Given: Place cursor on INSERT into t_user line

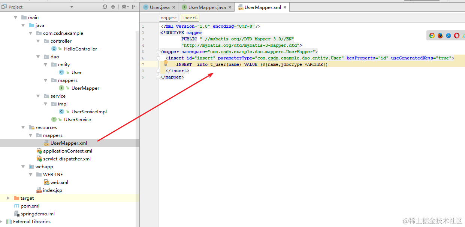Looking at the screenshot, I should tap(252, 64).
